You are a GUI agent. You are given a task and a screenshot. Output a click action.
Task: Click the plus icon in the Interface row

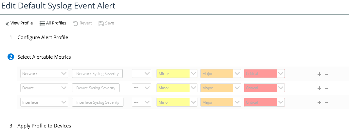click(x=319, y=103)
